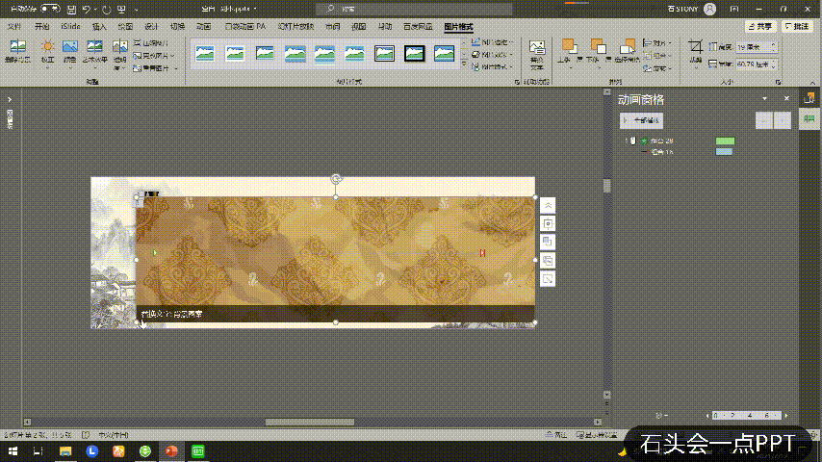Open PowerPoint from the taskbar

pos(171,451)
